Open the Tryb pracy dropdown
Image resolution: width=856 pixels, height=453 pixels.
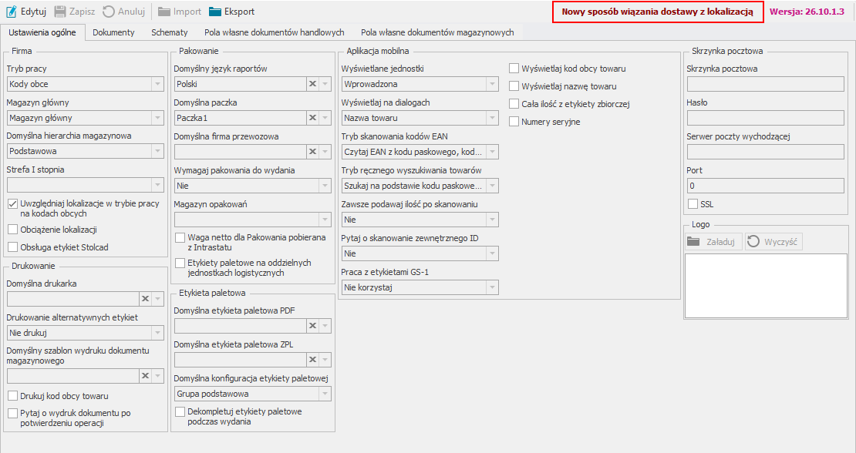pyautogui.click(x=158, y=84)
